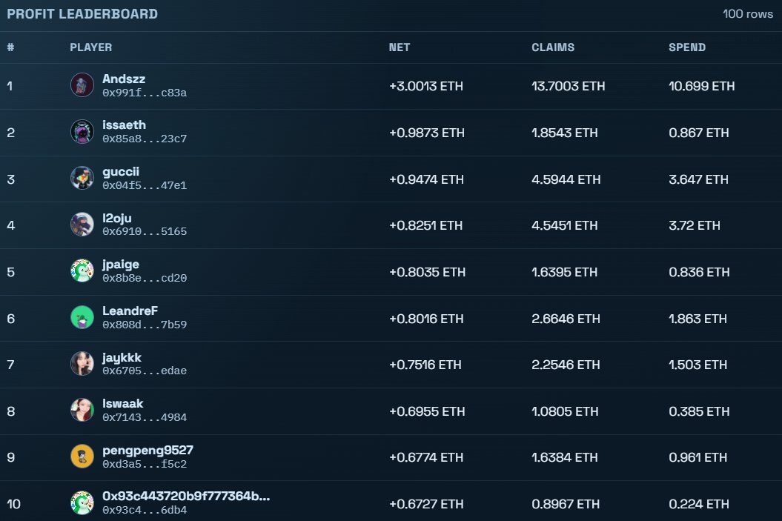This screenshot has height=521, width=782.
Task: Click net value +0.6727 ETH
Action: (x=426, y=504)
